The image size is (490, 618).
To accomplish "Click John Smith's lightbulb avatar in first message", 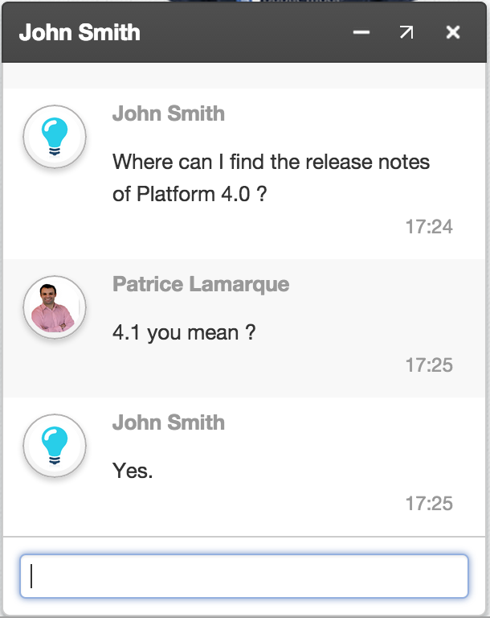I will 55,137.
